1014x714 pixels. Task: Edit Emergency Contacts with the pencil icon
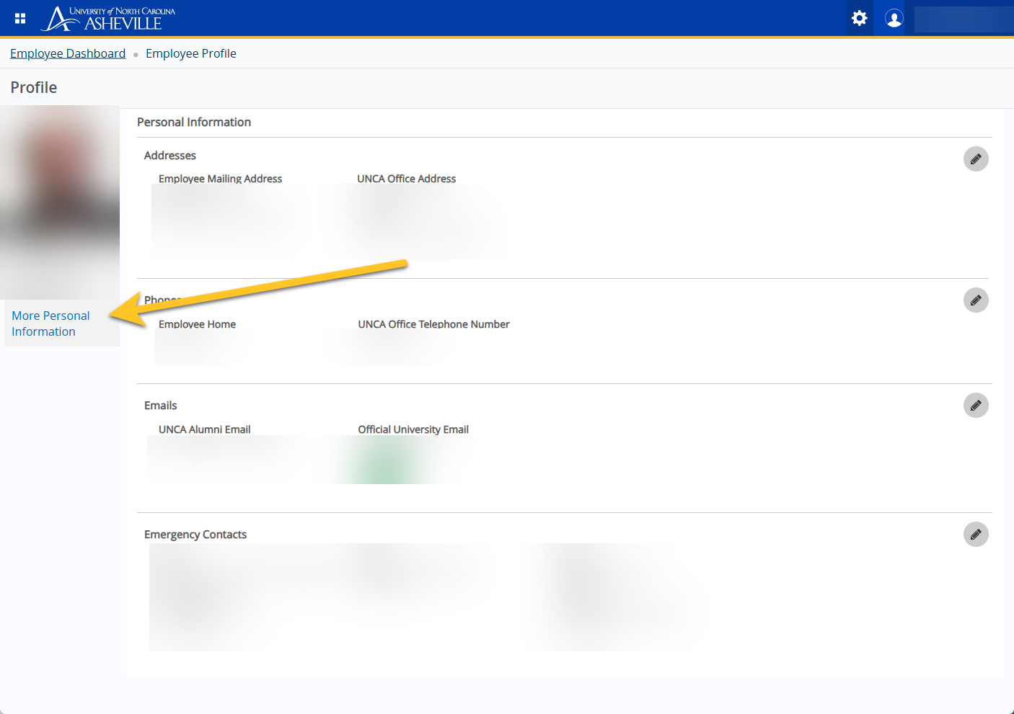coord(975,535)
